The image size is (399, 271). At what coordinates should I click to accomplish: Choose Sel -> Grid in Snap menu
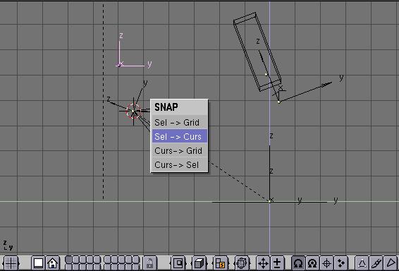point(179,123)
